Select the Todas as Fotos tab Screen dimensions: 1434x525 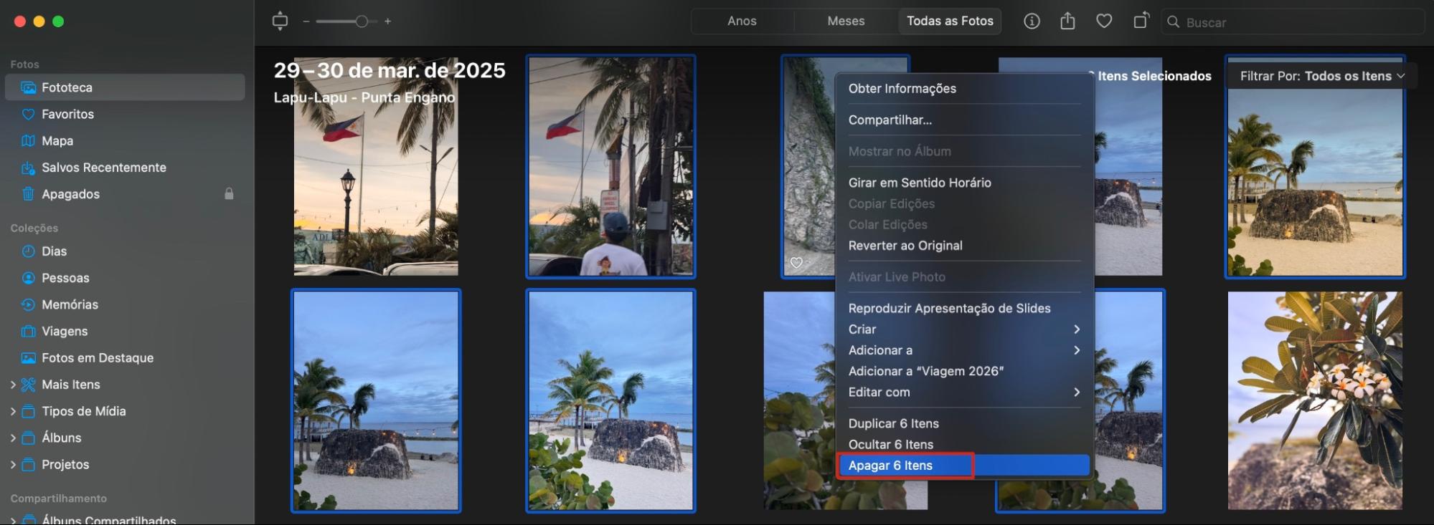pos(950,21)
